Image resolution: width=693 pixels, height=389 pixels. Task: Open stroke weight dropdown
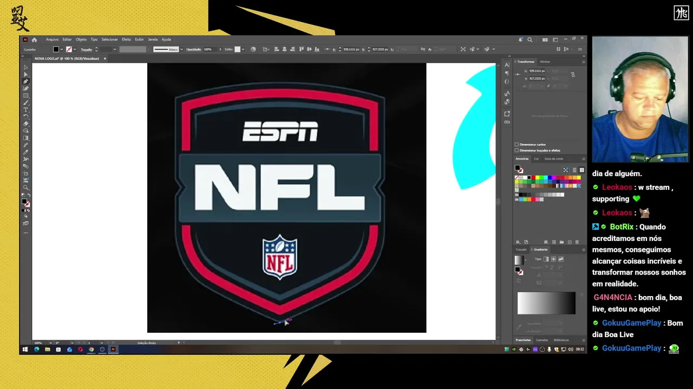click(x=115, y=49)
